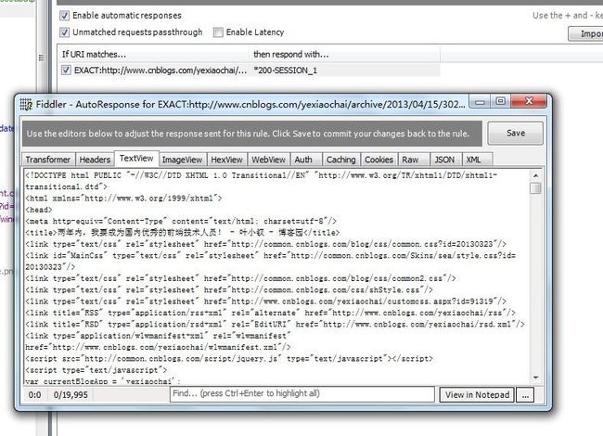Click the <head> line in the text view
The image size is (603, 436).
[38, 210]
